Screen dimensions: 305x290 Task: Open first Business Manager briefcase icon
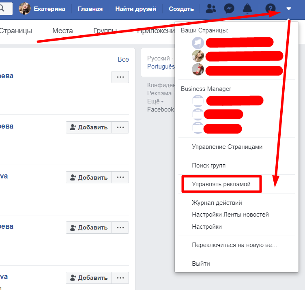tap(198, 101)
